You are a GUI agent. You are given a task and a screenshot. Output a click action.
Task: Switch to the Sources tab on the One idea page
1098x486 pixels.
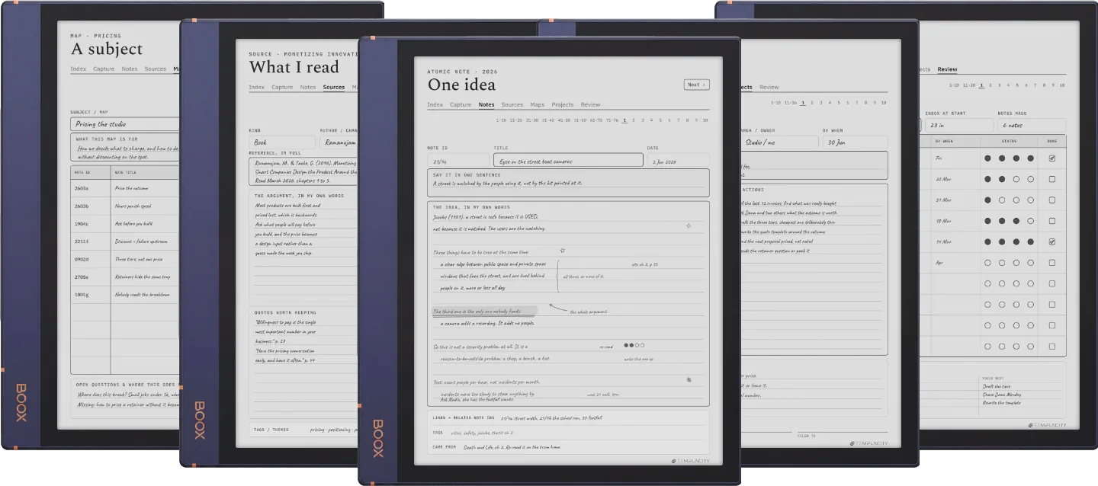point(512,105)
